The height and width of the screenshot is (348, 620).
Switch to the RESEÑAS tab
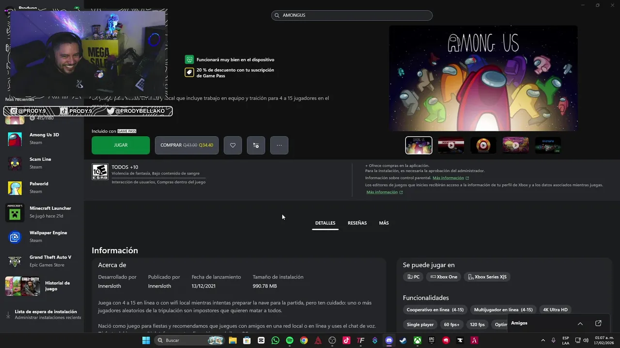(x=357, y=223)
